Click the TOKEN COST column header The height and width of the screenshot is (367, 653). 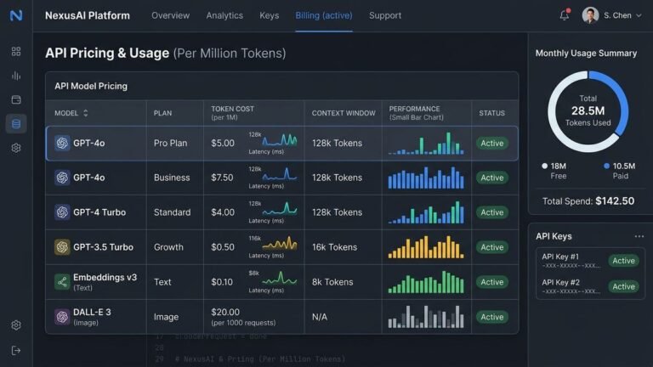tap(232, 113)
